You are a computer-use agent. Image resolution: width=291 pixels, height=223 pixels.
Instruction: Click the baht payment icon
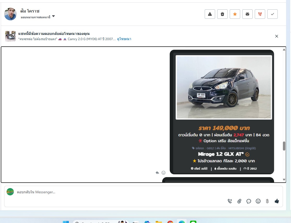(267, 201)
